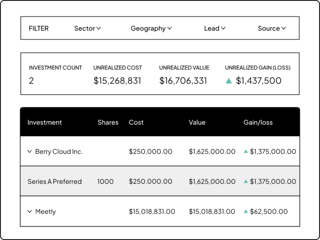Click the gain arrow in Meetly row
Screen dimensions: 320x240
coord(246,211)
